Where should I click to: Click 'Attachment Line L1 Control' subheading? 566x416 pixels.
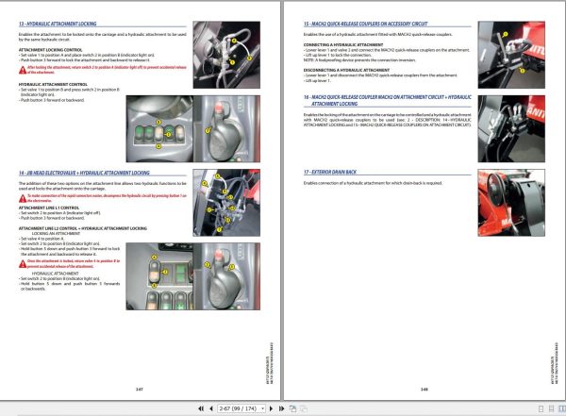click(49, 208)
